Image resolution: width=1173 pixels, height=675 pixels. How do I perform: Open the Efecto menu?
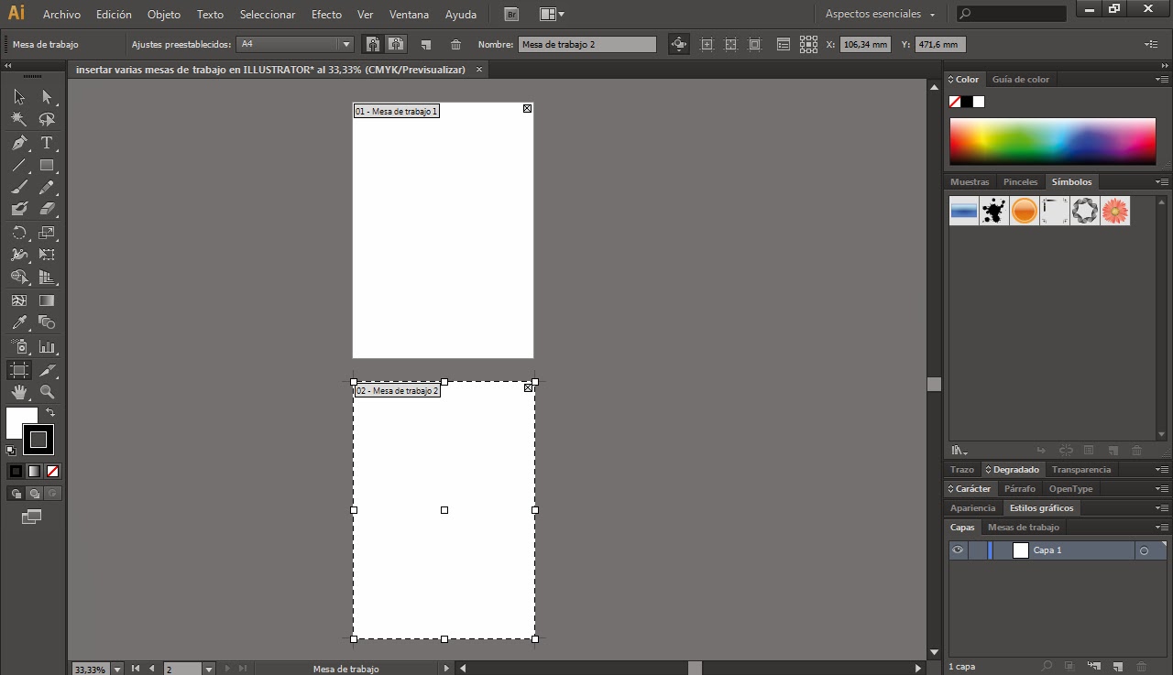[x=326, y=15]
